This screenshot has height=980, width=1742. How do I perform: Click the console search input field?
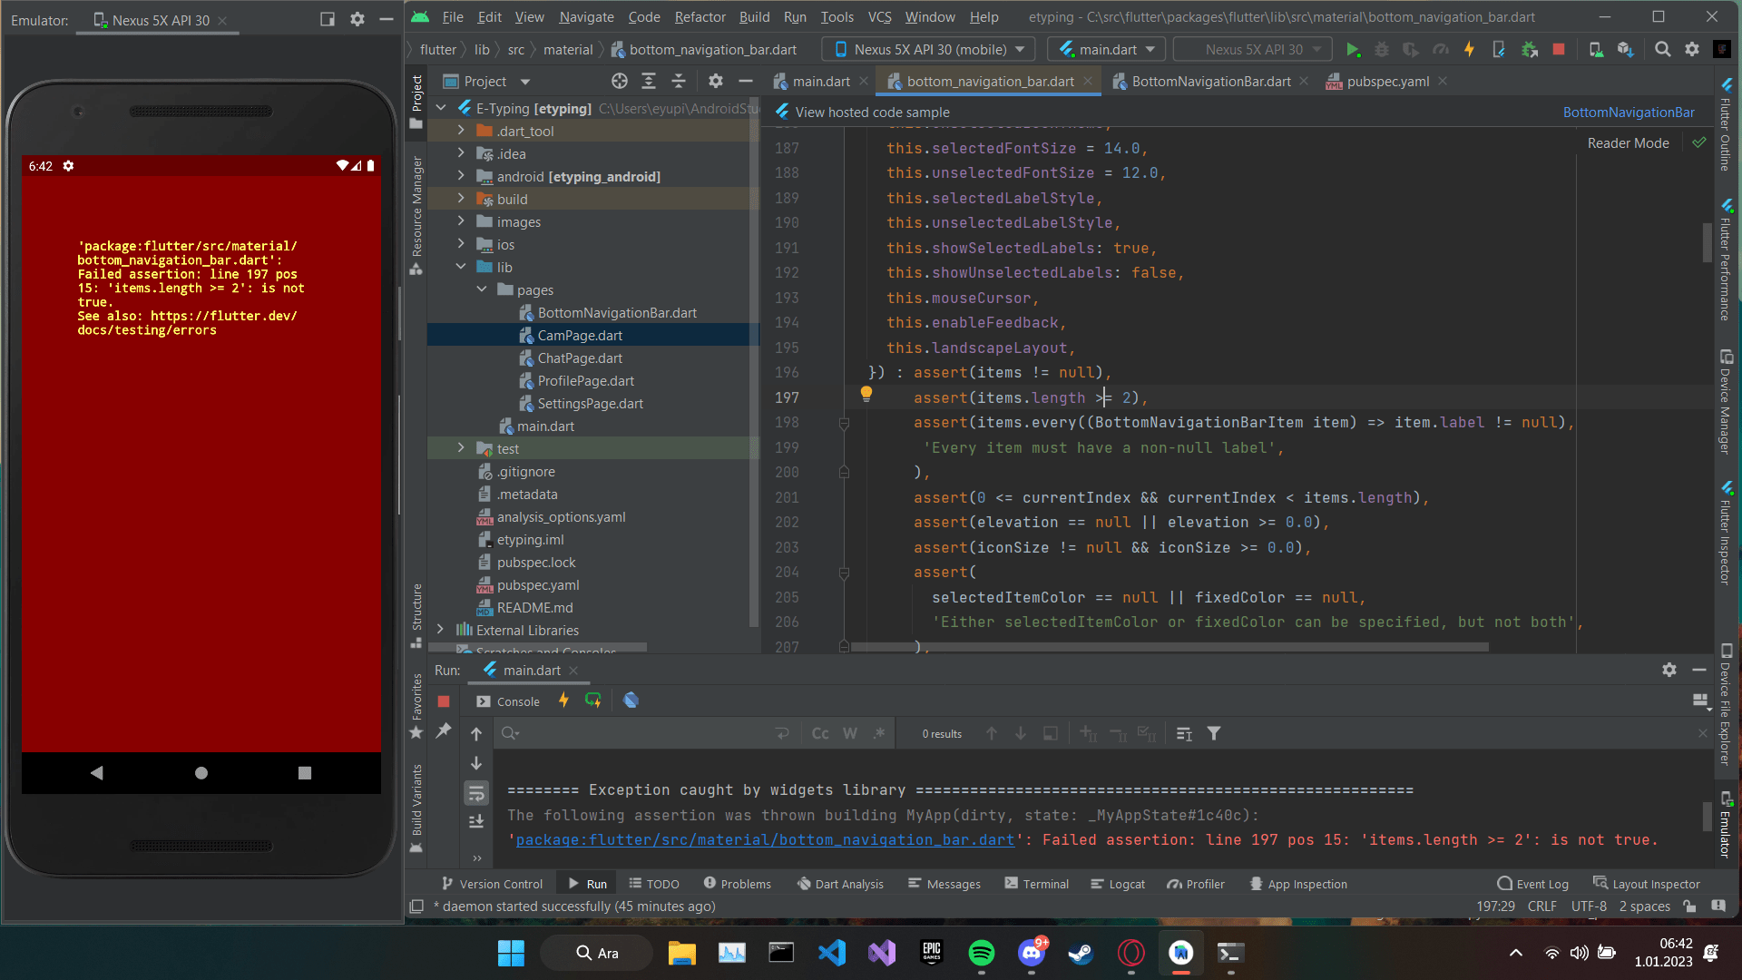click(635, 733)
